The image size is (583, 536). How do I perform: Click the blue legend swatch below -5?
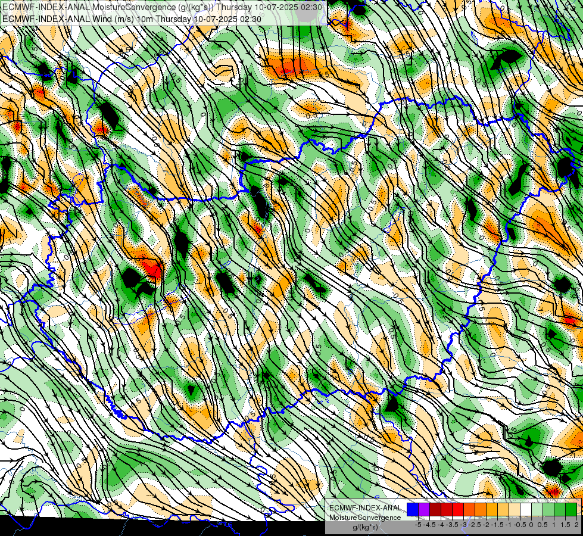click(413, 510)
